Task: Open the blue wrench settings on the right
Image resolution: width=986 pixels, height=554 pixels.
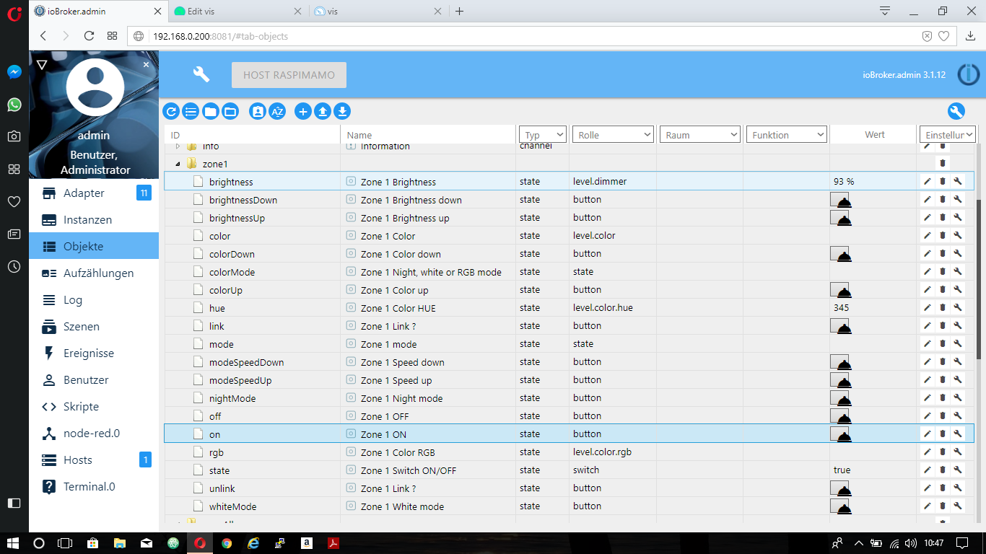Action: click(956, 111)
